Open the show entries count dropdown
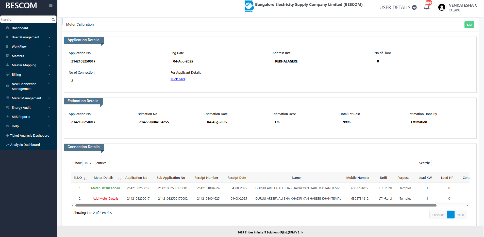The width and height of the screenshot is (484, 237). click(89, 163)
